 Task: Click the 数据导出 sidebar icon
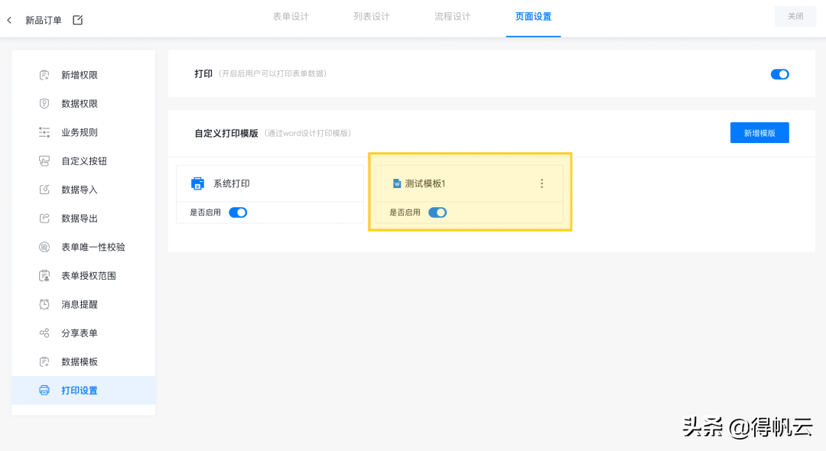point(44,219)
